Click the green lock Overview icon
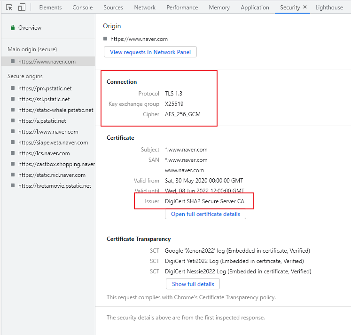Screen dimensions: 351x335 click(x=13, y=28)
